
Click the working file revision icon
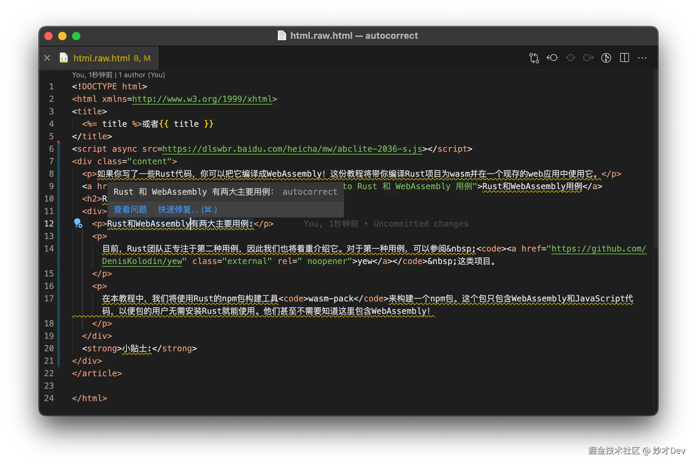[x=570, y=58]
